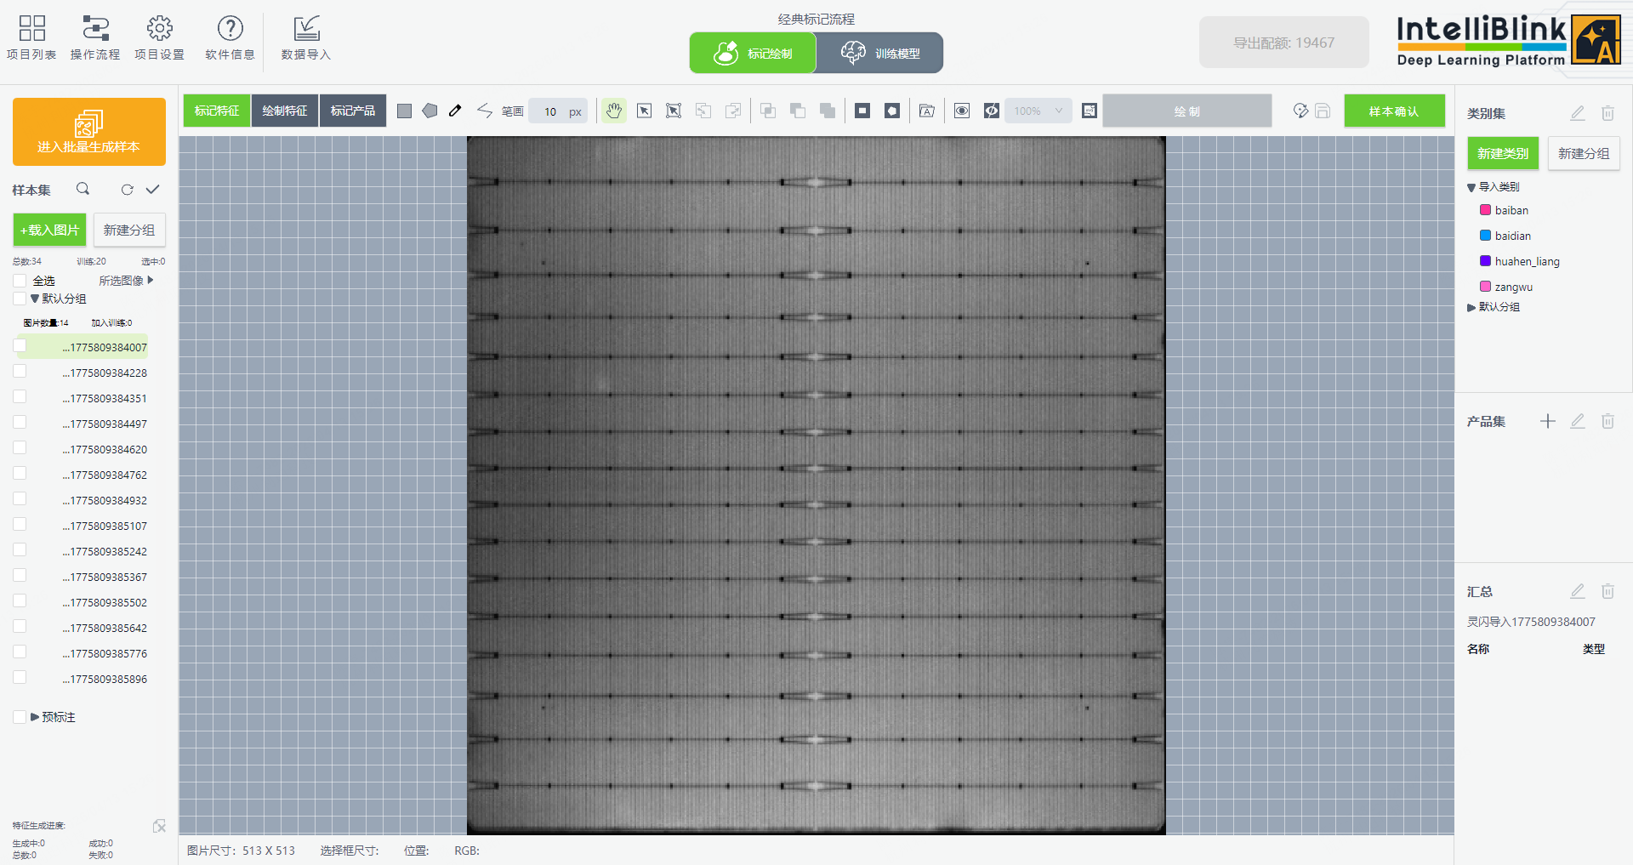
Task: Check the box for sample 1775809384228
Action: [20, 372]
